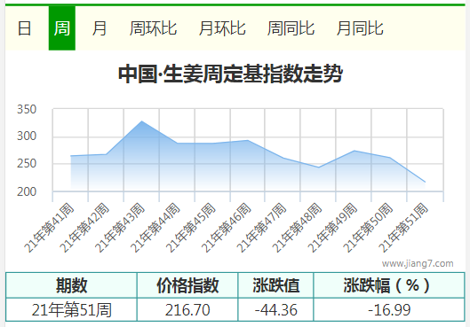The width and height of the screenshot is (470, 327).
Task: Click the price index value 216.70
Action: point(187,309)
